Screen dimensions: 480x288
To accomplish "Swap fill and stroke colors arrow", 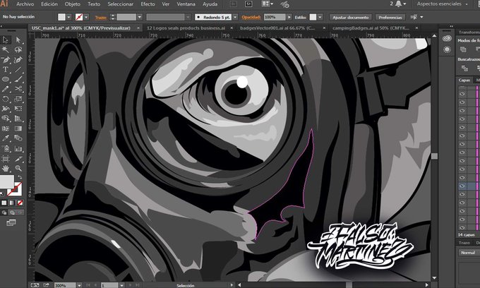I will [x=20, y=177].
